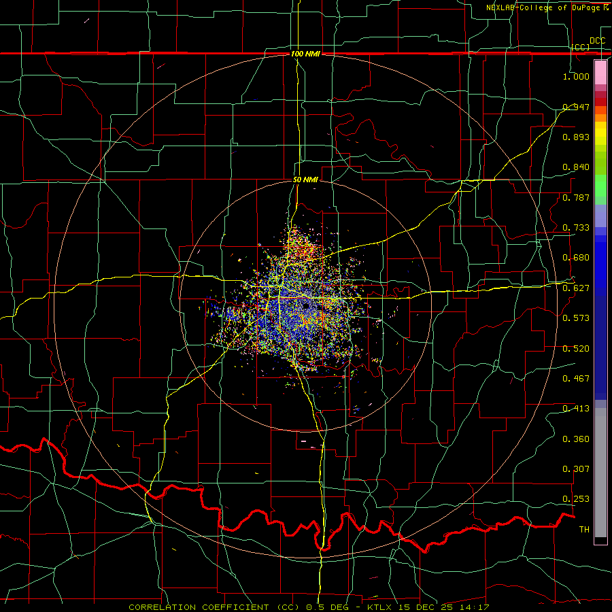Click the NEXLAB-College of DuPage credit text

[543, 7]
